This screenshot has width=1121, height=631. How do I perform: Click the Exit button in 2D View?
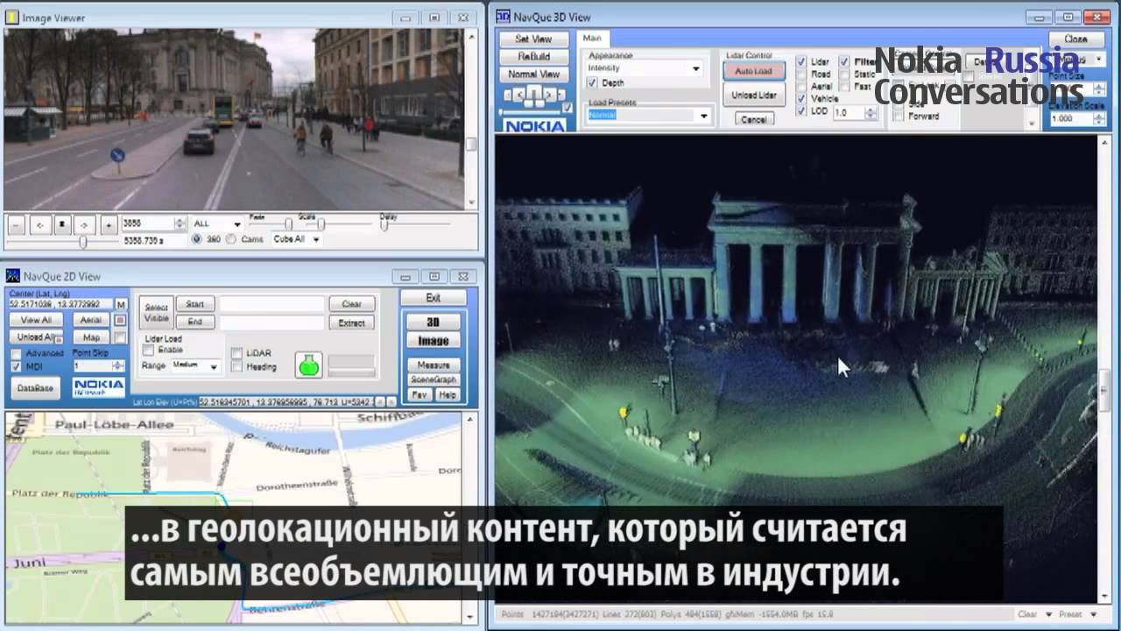click(433, 298)
